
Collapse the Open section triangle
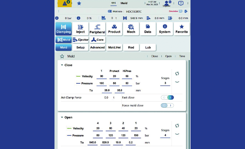click(62, 117)
